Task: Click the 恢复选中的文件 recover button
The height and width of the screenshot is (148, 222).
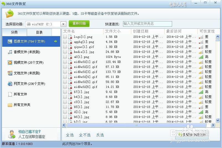Action: pyautogui.click(x=192, y=134)
